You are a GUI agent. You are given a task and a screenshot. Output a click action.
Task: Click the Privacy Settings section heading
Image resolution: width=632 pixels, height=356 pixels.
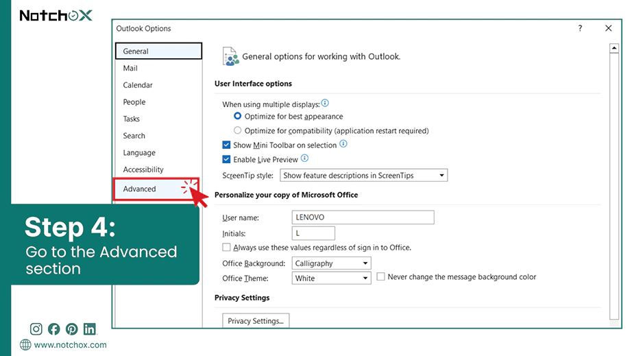click(242, 298)
